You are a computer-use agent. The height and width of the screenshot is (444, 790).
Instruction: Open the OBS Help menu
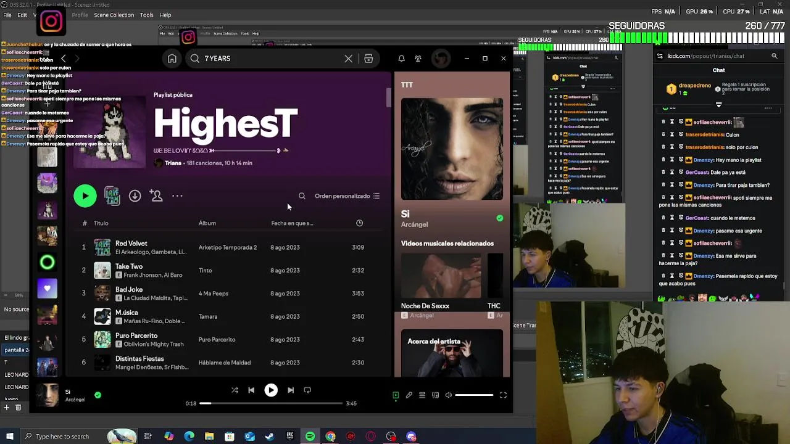(165, 15)
